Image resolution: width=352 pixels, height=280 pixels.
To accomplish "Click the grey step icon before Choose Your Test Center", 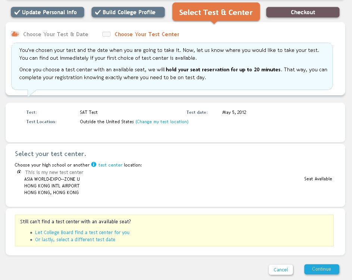I will (106, 34).
